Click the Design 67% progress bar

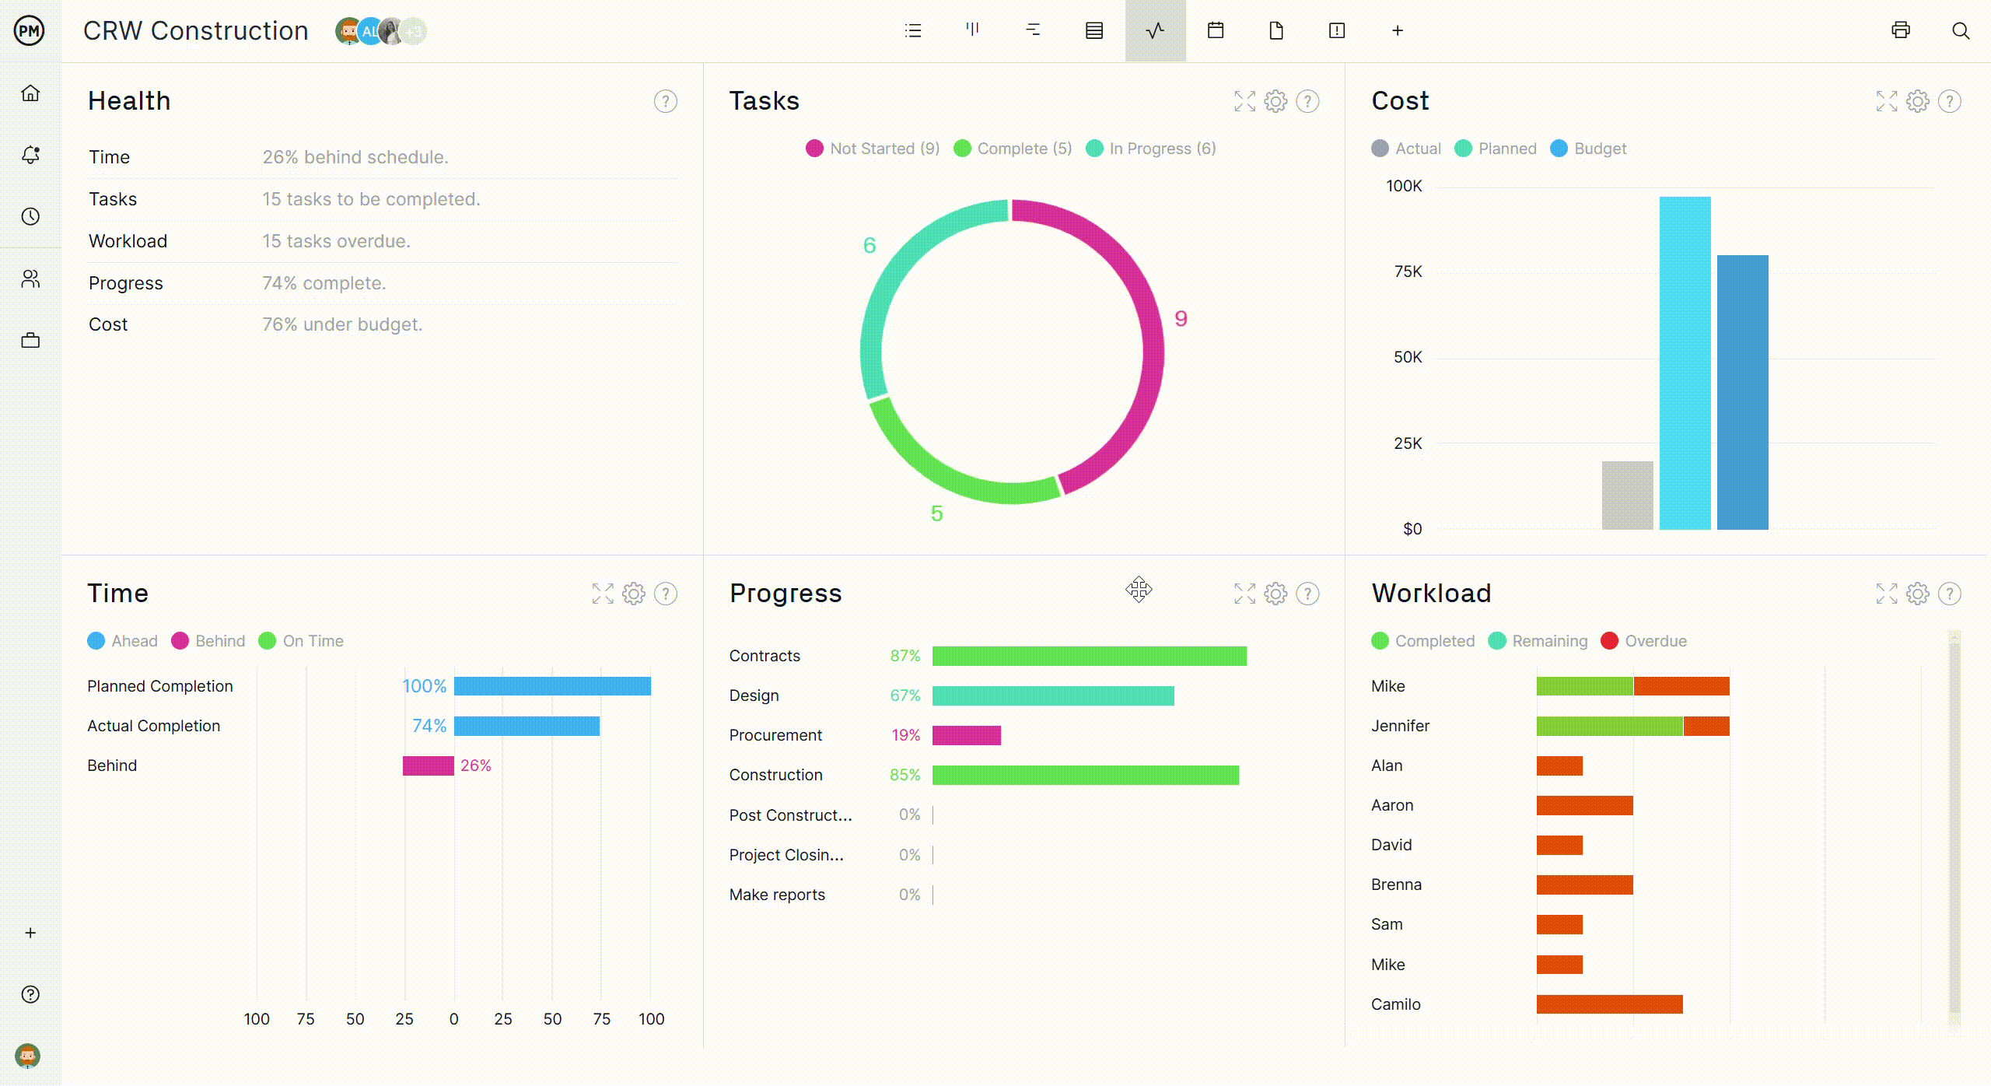click(x=1053, y=695)
